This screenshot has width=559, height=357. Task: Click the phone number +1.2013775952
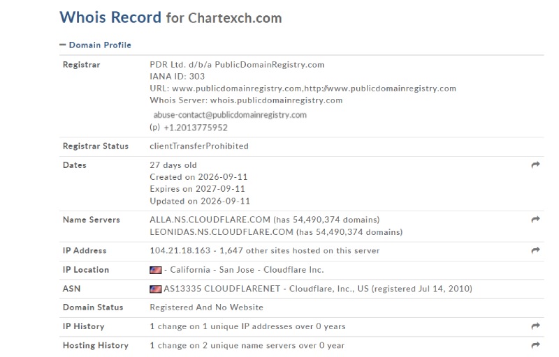coord(196,128)
